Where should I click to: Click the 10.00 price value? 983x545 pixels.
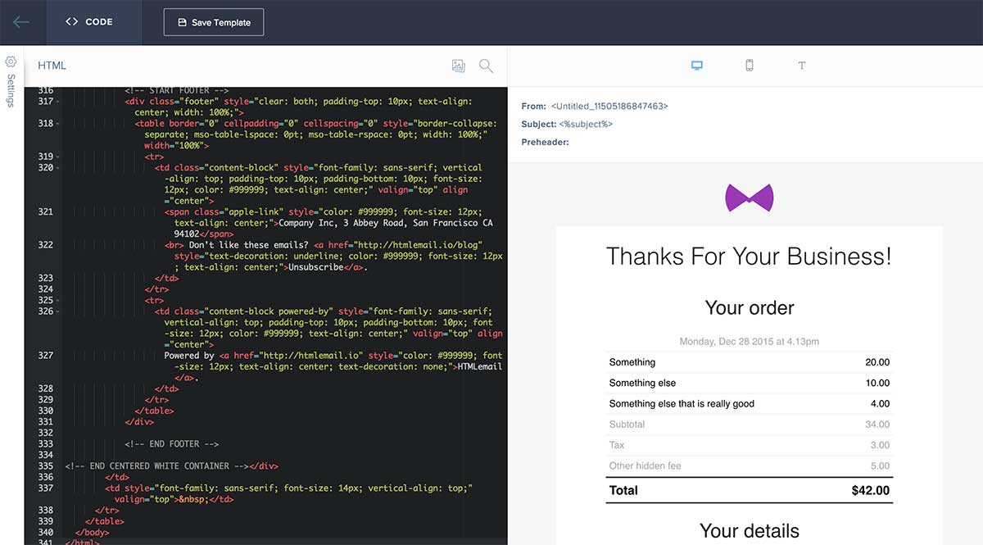(x=877, y=383)
